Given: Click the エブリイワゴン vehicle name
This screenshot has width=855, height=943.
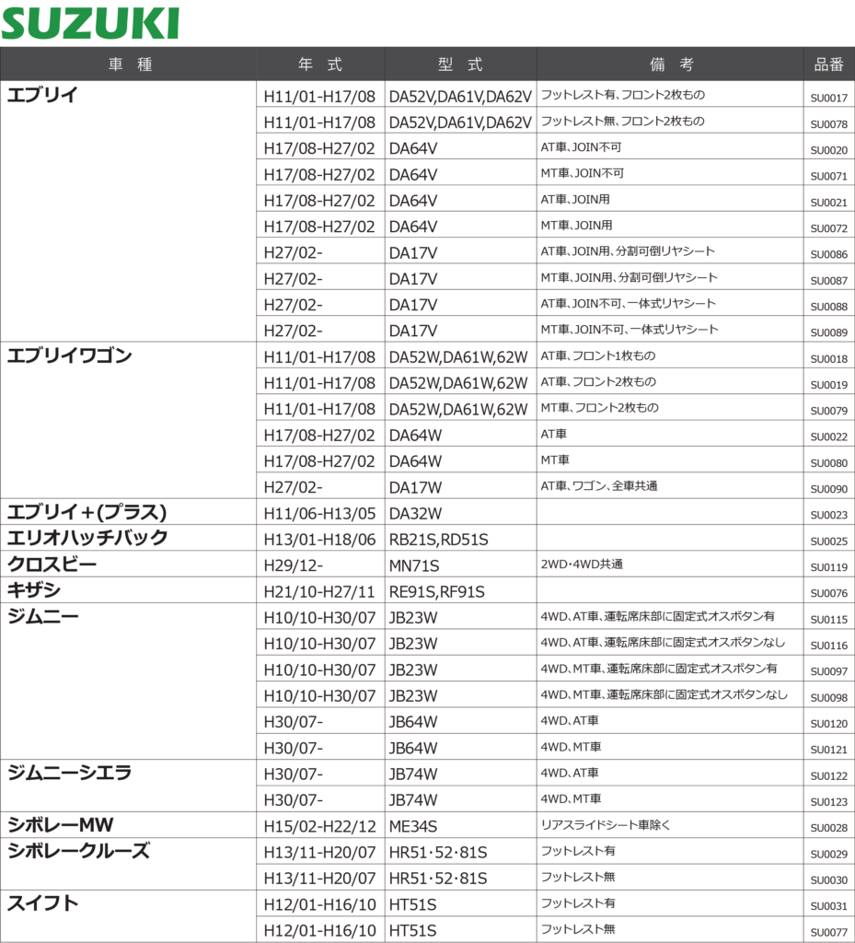Looking at the screenshot, I should (70, 355).
